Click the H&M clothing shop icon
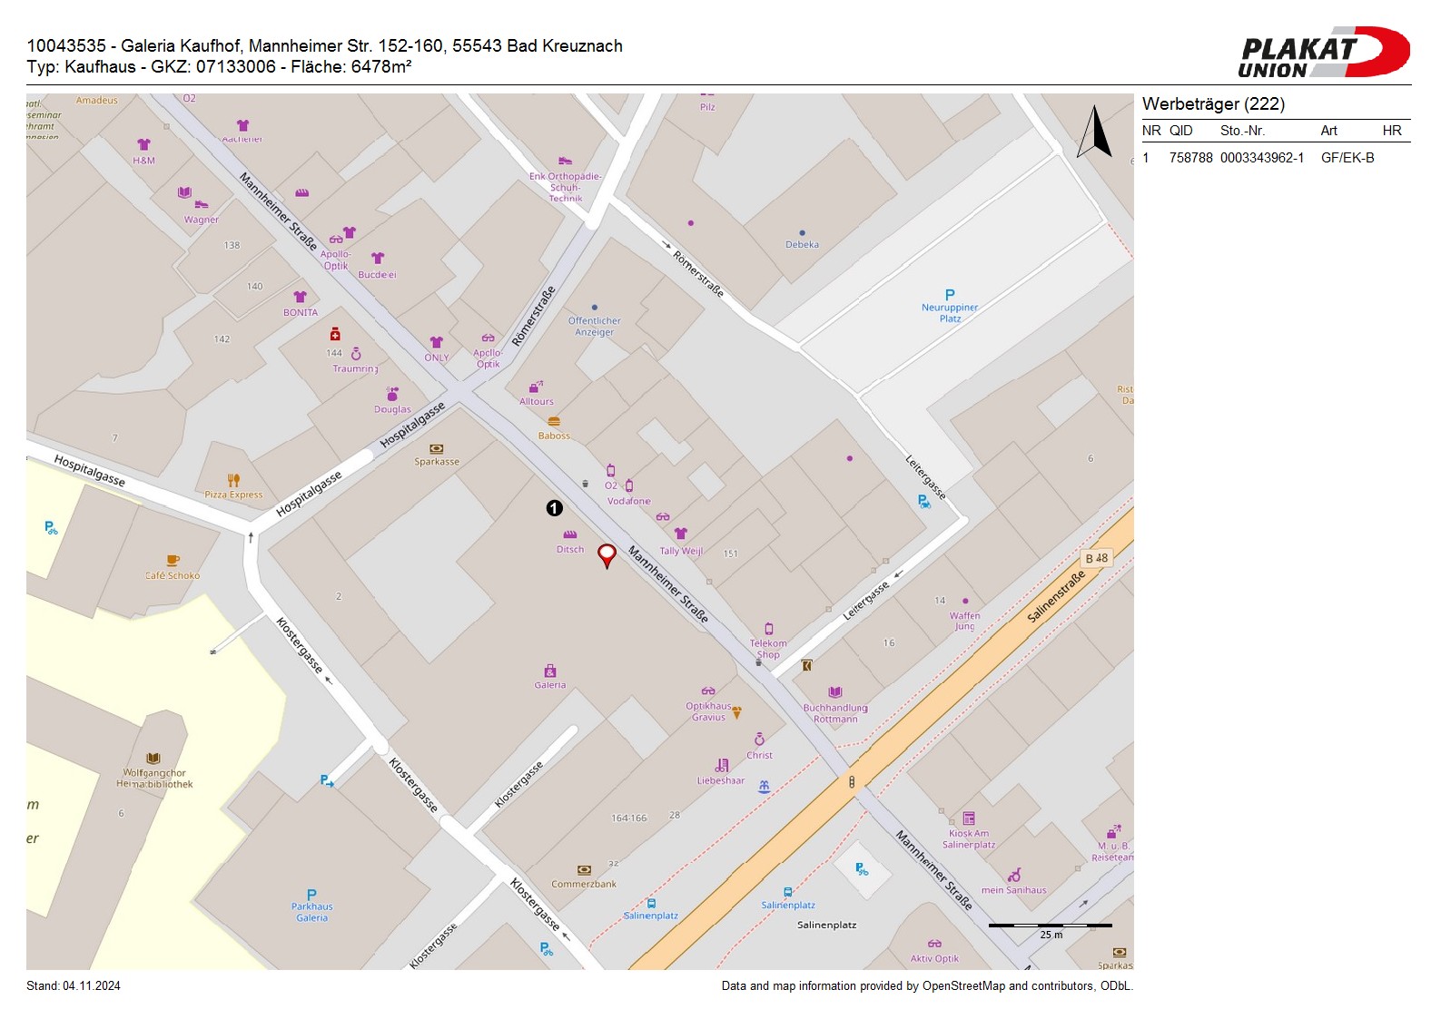This screenshot has width=1441, height=1019. point(143,145)
